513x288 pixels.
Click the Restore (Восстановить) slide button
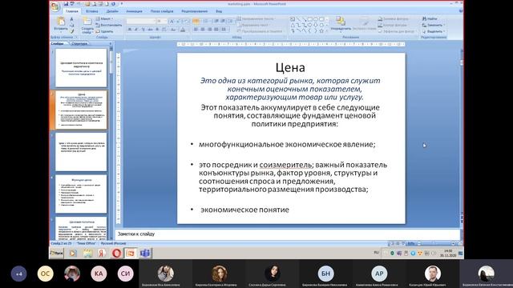[x=109, y=25]
